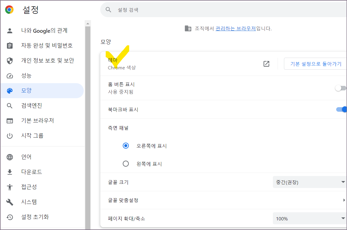The height and width of the screenshot is (230, 347).
Task: Click the 개인 정보 보호 및 보안 shield icon
Action: (9, 60)
